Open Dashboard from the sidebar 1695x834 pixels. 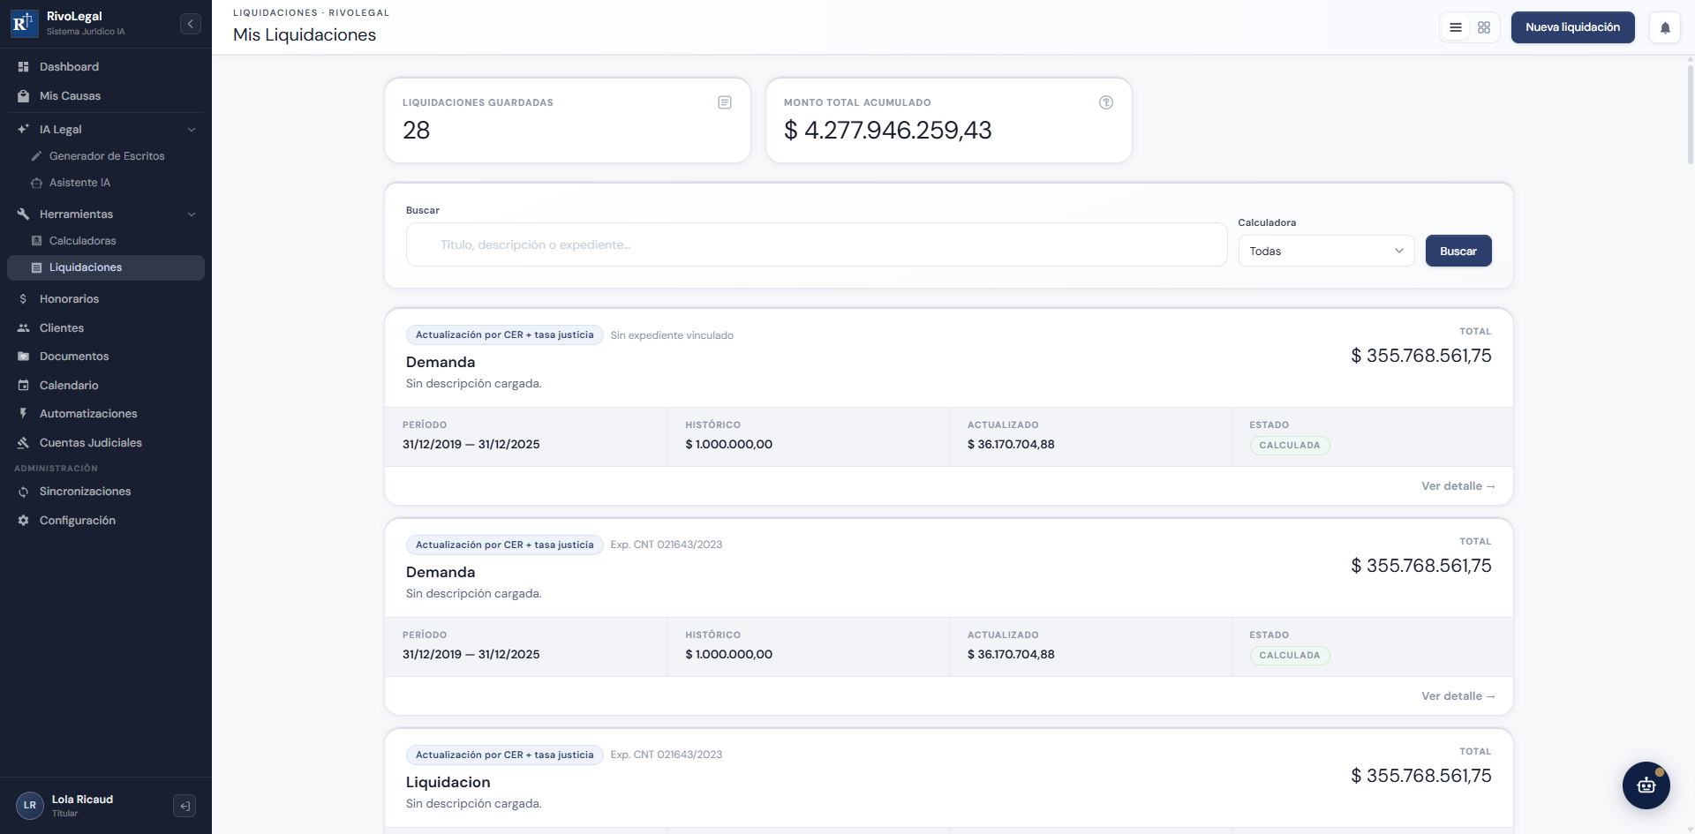tap(106, 67)
